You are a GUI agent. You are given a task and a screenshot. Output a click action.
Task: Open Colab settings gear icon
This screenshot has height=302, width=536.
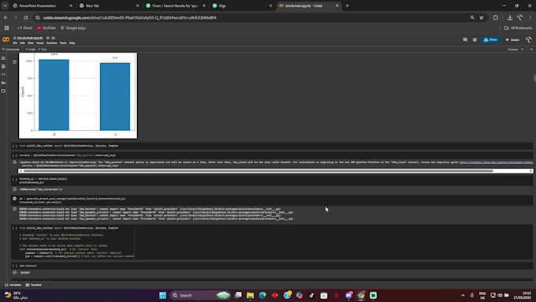(475, 39)
